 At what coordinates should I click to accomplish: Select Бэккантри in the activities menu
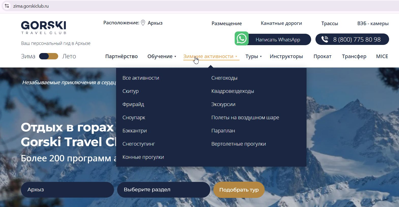pos(135,131)
